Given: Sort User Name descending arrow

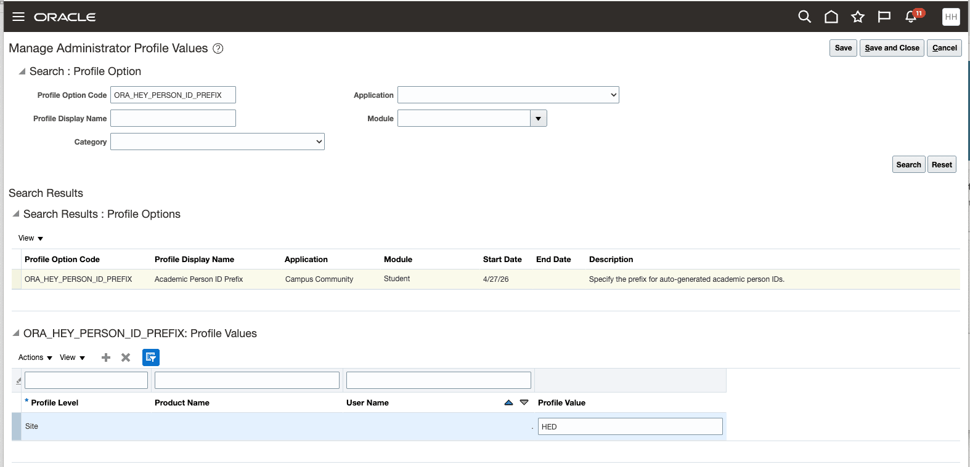Looking at the screenshot, I should (x=524, y=402).
